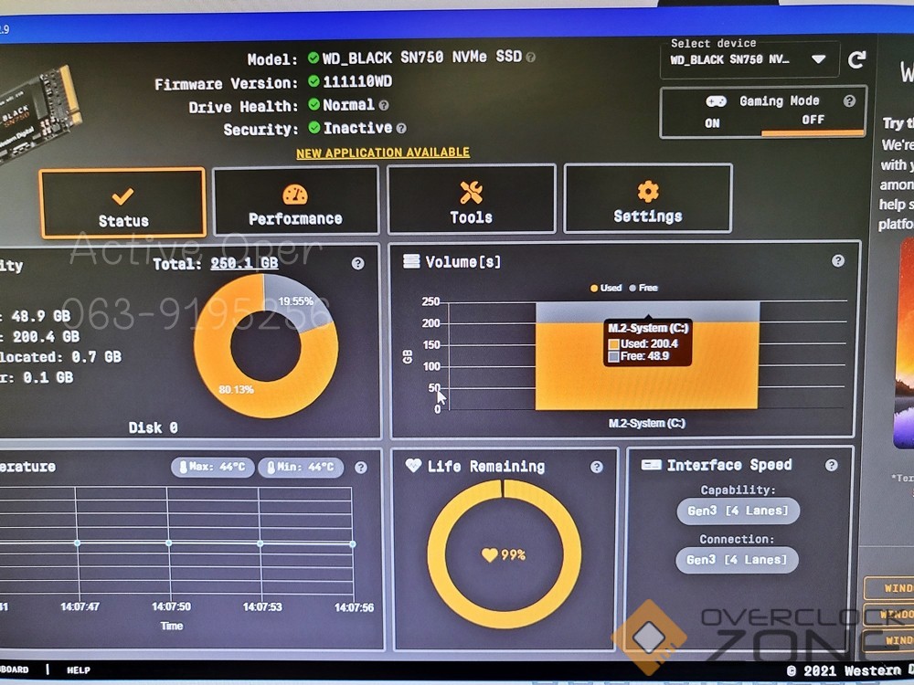The height and width of the screenshot is (685, 914).
Task: Open help icon beside Drive Health
Action: (x=384, y=105)
